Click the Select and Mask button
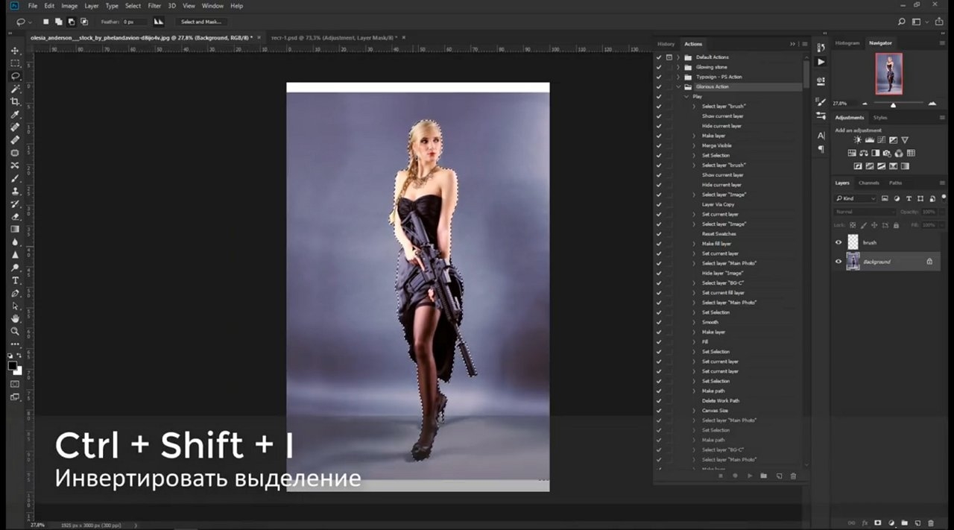 pos(202,22)
